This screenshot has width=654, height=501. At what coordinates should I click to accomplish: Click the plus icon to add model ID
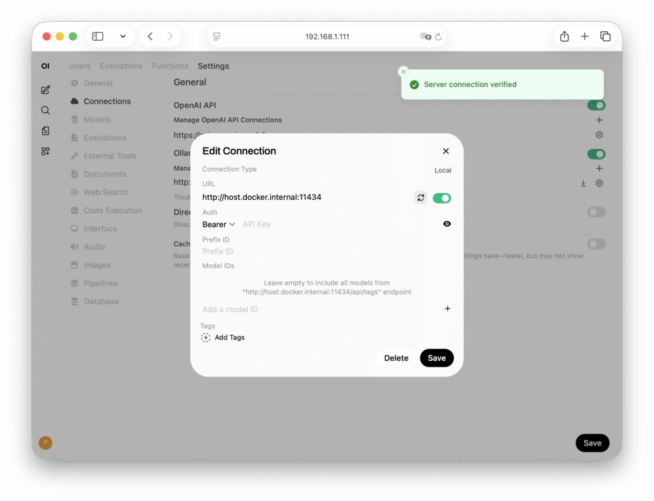coord(447,309)
